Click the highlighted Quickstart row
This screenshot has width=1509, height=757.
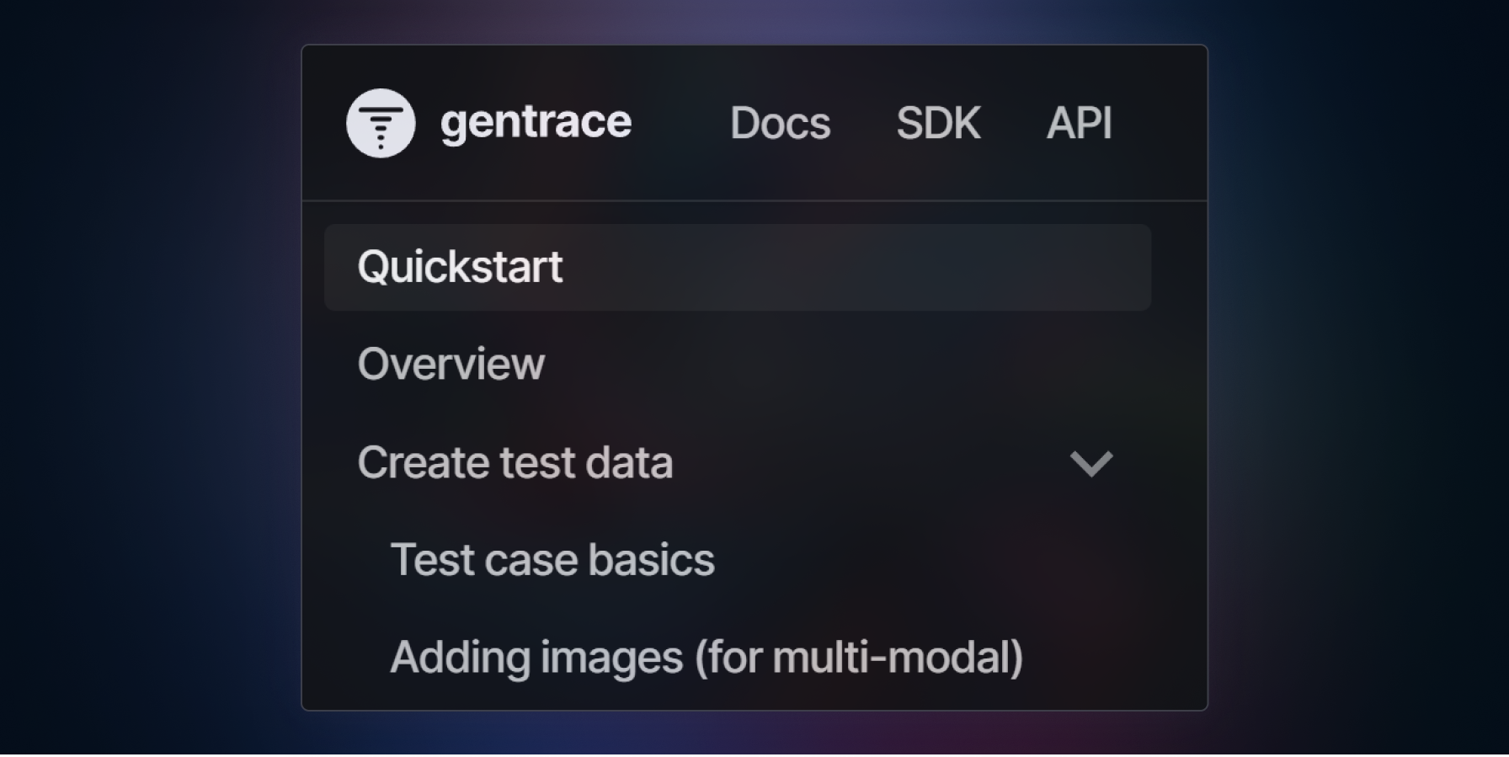tap(737, 268)
